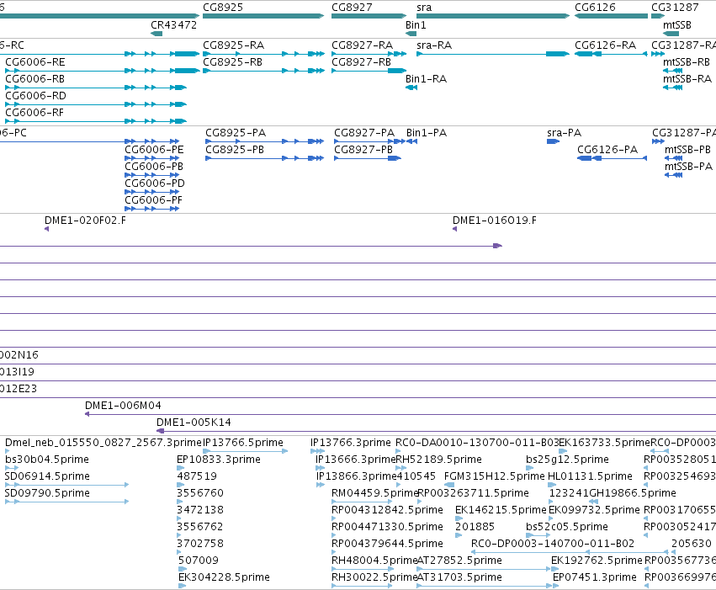The height and width of the screenshot is (590, 716).
Task: Select EST RP004312842.5prime
Action: coord(387,510)
